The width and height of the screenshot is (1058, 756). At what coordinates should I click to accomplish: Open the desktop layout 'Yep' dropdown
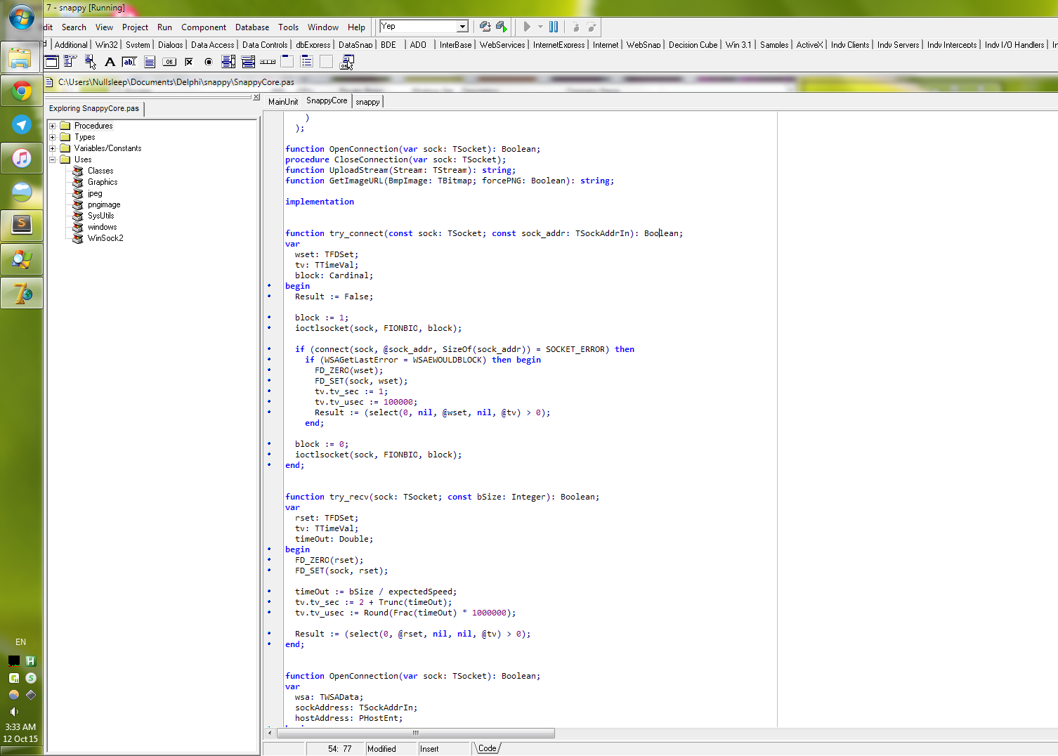(x=462, y=27)
